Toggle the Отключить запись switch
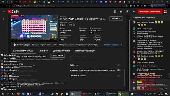 pyautogui.click(x=119, y=76)
